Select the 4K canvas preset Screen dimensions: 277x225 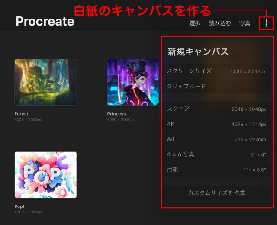click(216, 124)
